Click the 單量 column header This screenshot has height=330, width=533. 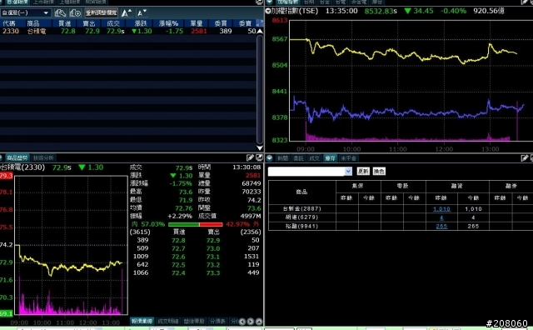tap(197, 23)
